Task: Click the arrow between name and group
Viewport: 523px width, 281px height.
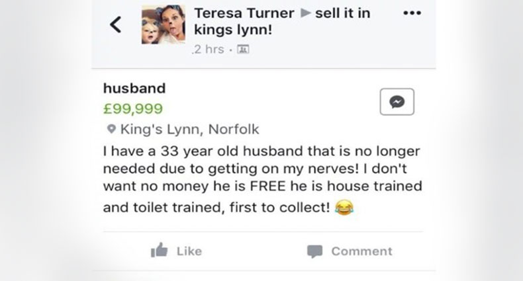Action: coord(305,13)
